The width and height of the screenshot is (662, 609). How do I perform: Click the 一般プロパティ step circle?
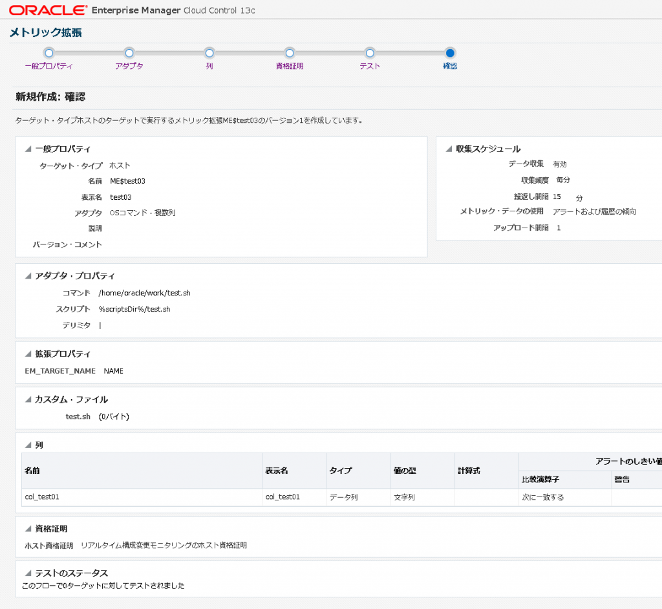point(49,53)
